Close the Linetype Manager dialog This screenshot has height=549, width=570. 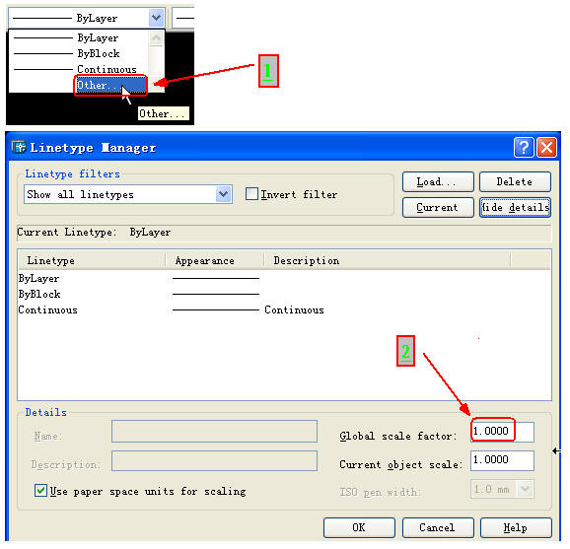[546, 148]
